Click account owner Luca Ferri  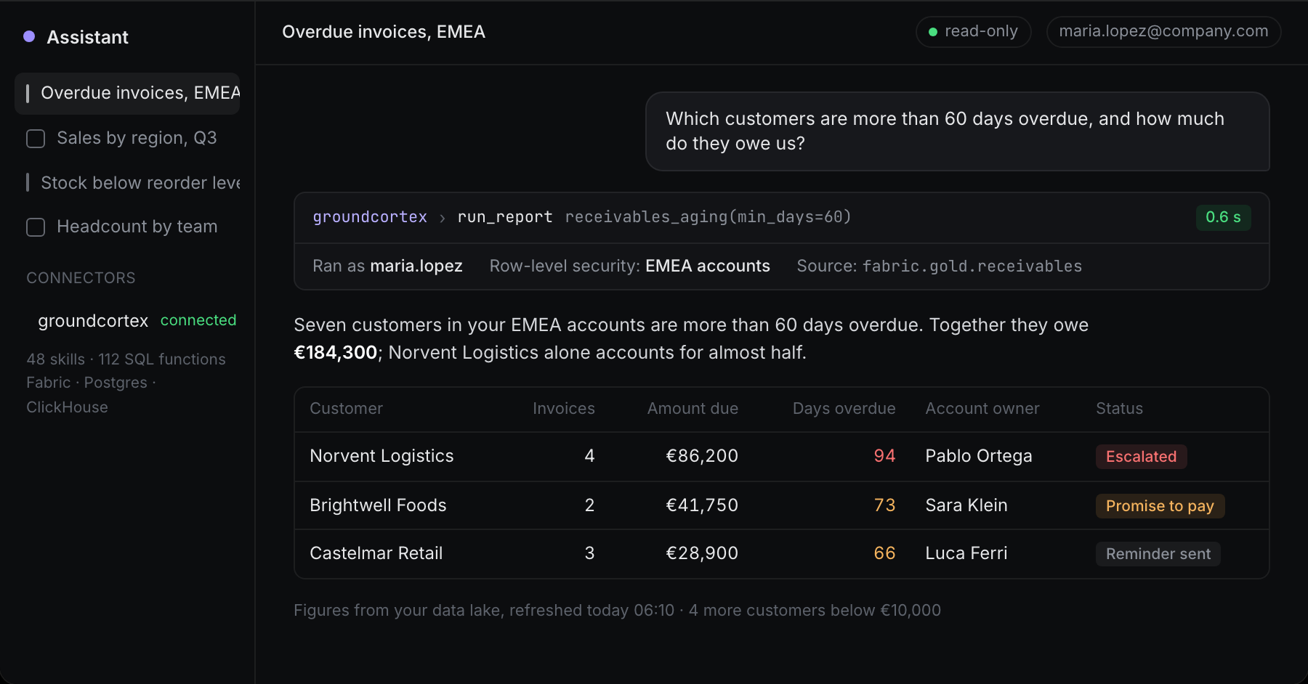(966, 553)
